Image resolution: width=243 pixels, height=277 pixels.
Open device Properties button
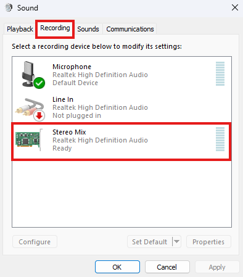pos(208,242)
